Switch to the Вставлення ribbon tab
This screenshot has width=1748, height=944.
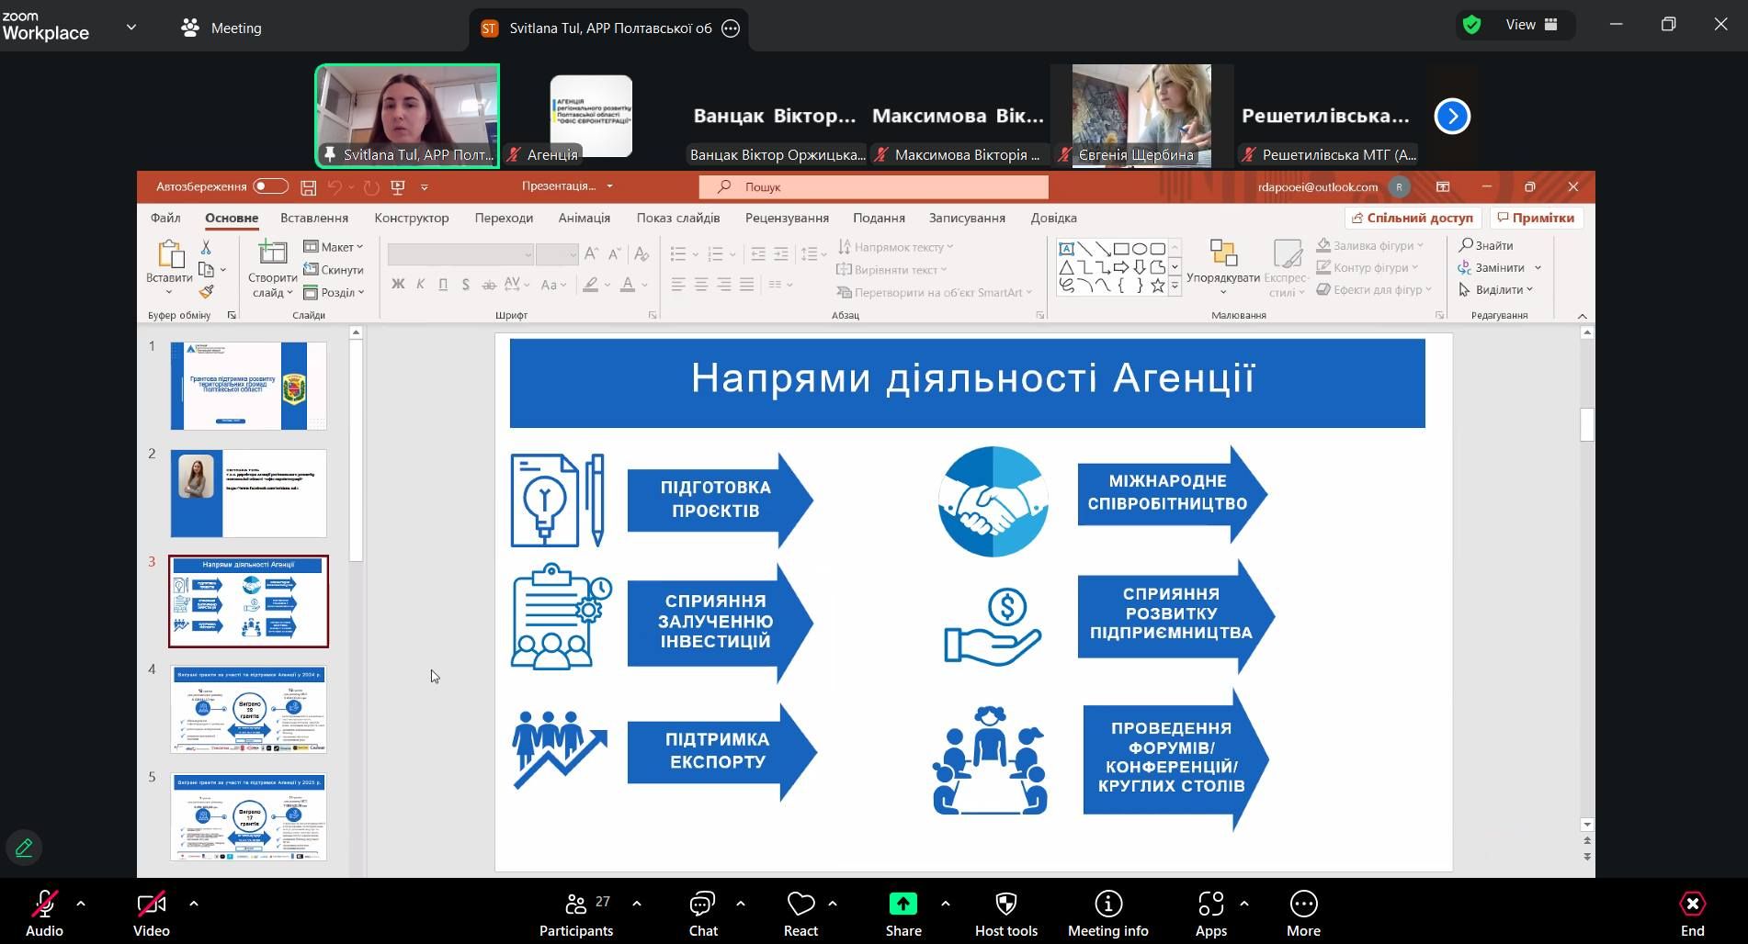[x=314, y=218]
